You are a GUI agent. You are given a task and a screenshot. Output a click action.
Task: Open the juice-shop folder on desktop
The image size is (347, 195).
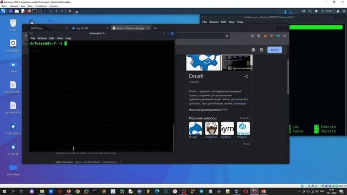13,170
